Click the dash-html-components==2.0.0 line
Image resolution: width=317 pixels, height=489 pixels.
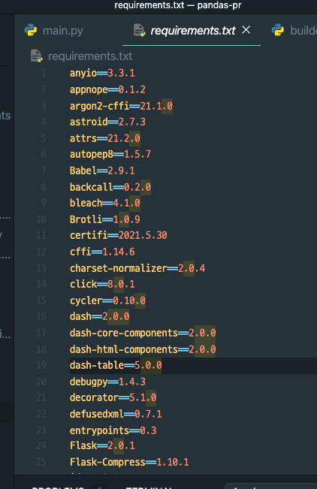(x=143, y=349)
